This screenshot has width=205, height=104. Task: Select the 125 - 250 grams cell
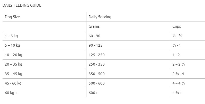(96, 55)
